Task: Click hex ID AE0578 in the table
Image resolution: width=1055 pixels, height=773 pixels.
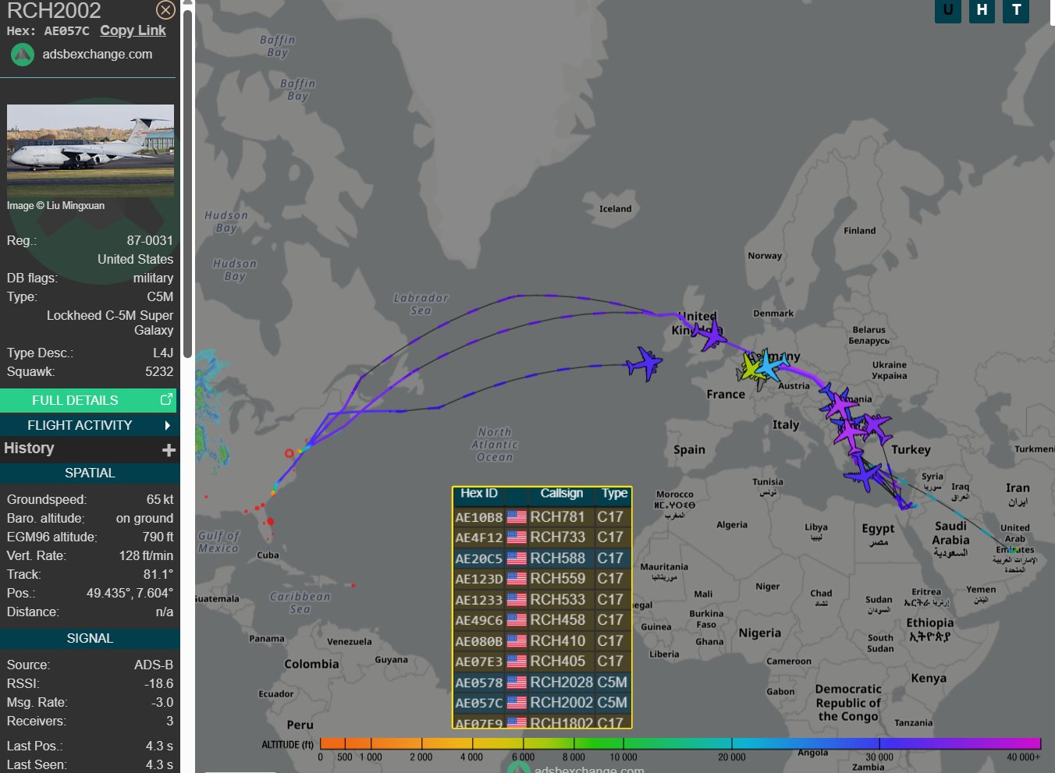Action: click(479, 683)
